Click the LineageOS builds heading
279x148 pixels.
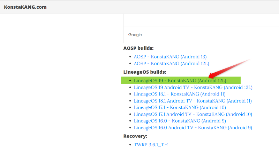click(x=145, y=72)
